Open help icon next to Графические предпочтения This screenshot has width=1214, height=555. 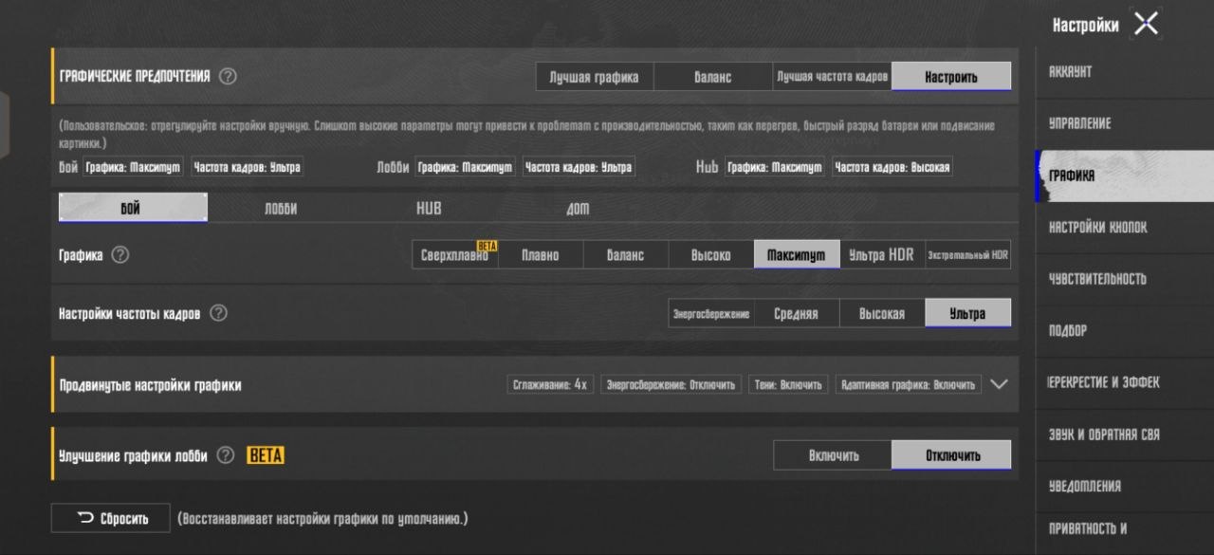(x=228, y=77)
